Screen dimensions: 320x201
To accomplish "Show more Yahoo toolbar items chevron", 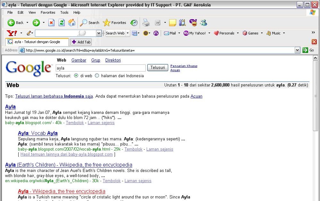I will pos(313,33).
